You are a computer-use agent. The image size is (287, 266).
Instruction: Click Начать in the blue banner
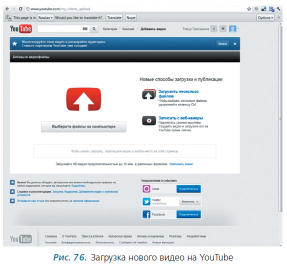[x=222, y=44]
